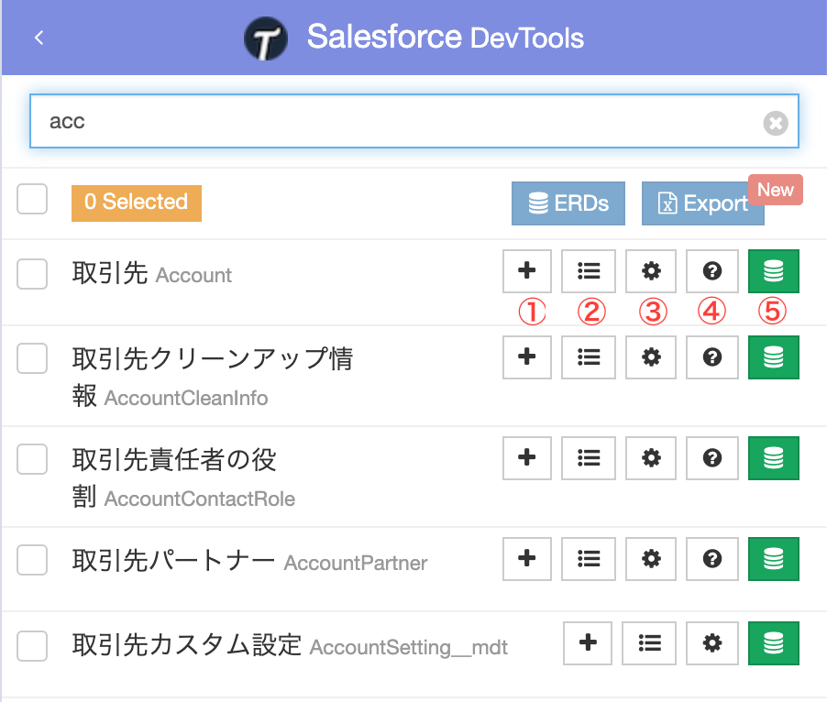827x702 pixels.
Task: Click the plus icon for AccountPartner
Action: tap(527, 559)
